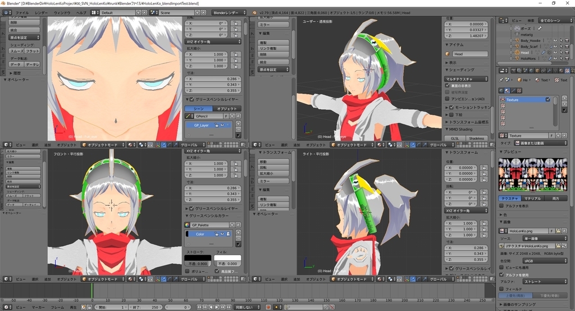Move texture slot down with arrow button
575x311 pixels.
coord(565,104)
